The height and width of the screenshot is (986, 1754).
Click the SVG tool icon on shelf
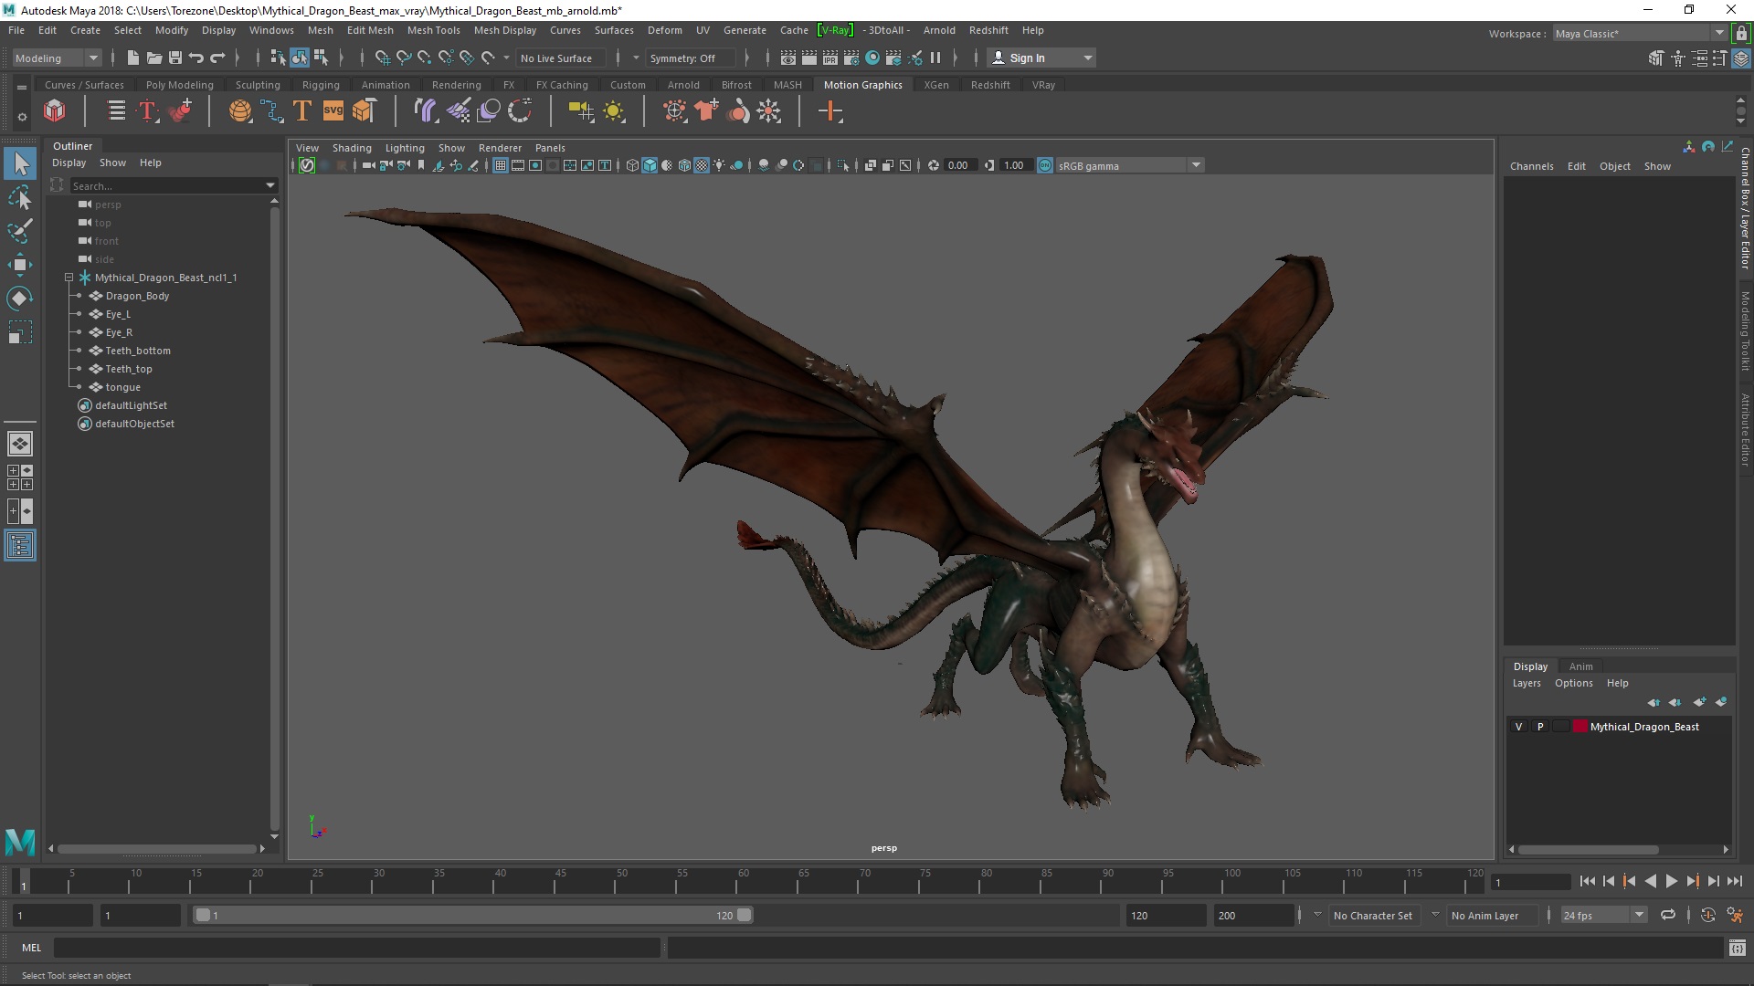point(333,111)
